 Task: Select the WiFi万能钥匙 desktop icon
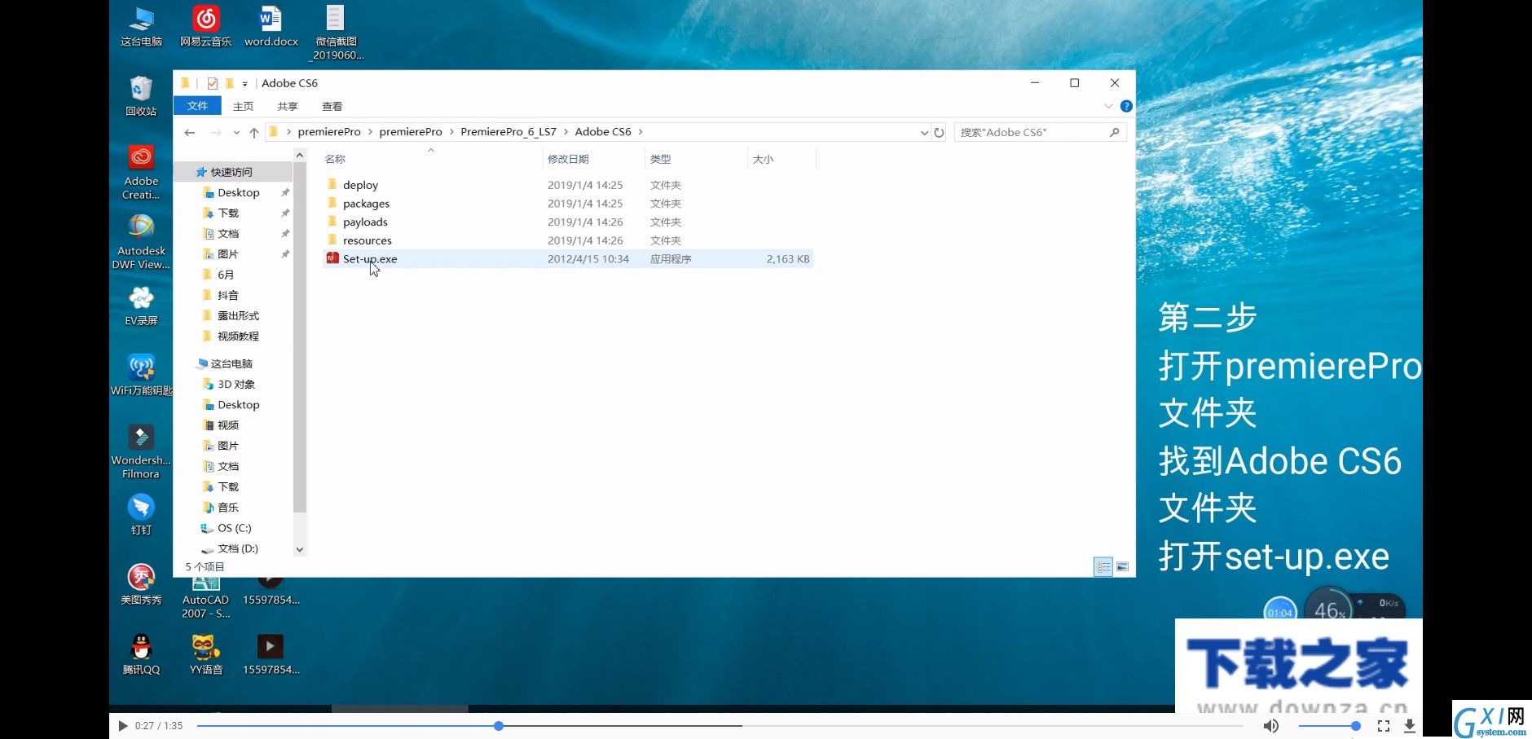pos(141,375)
